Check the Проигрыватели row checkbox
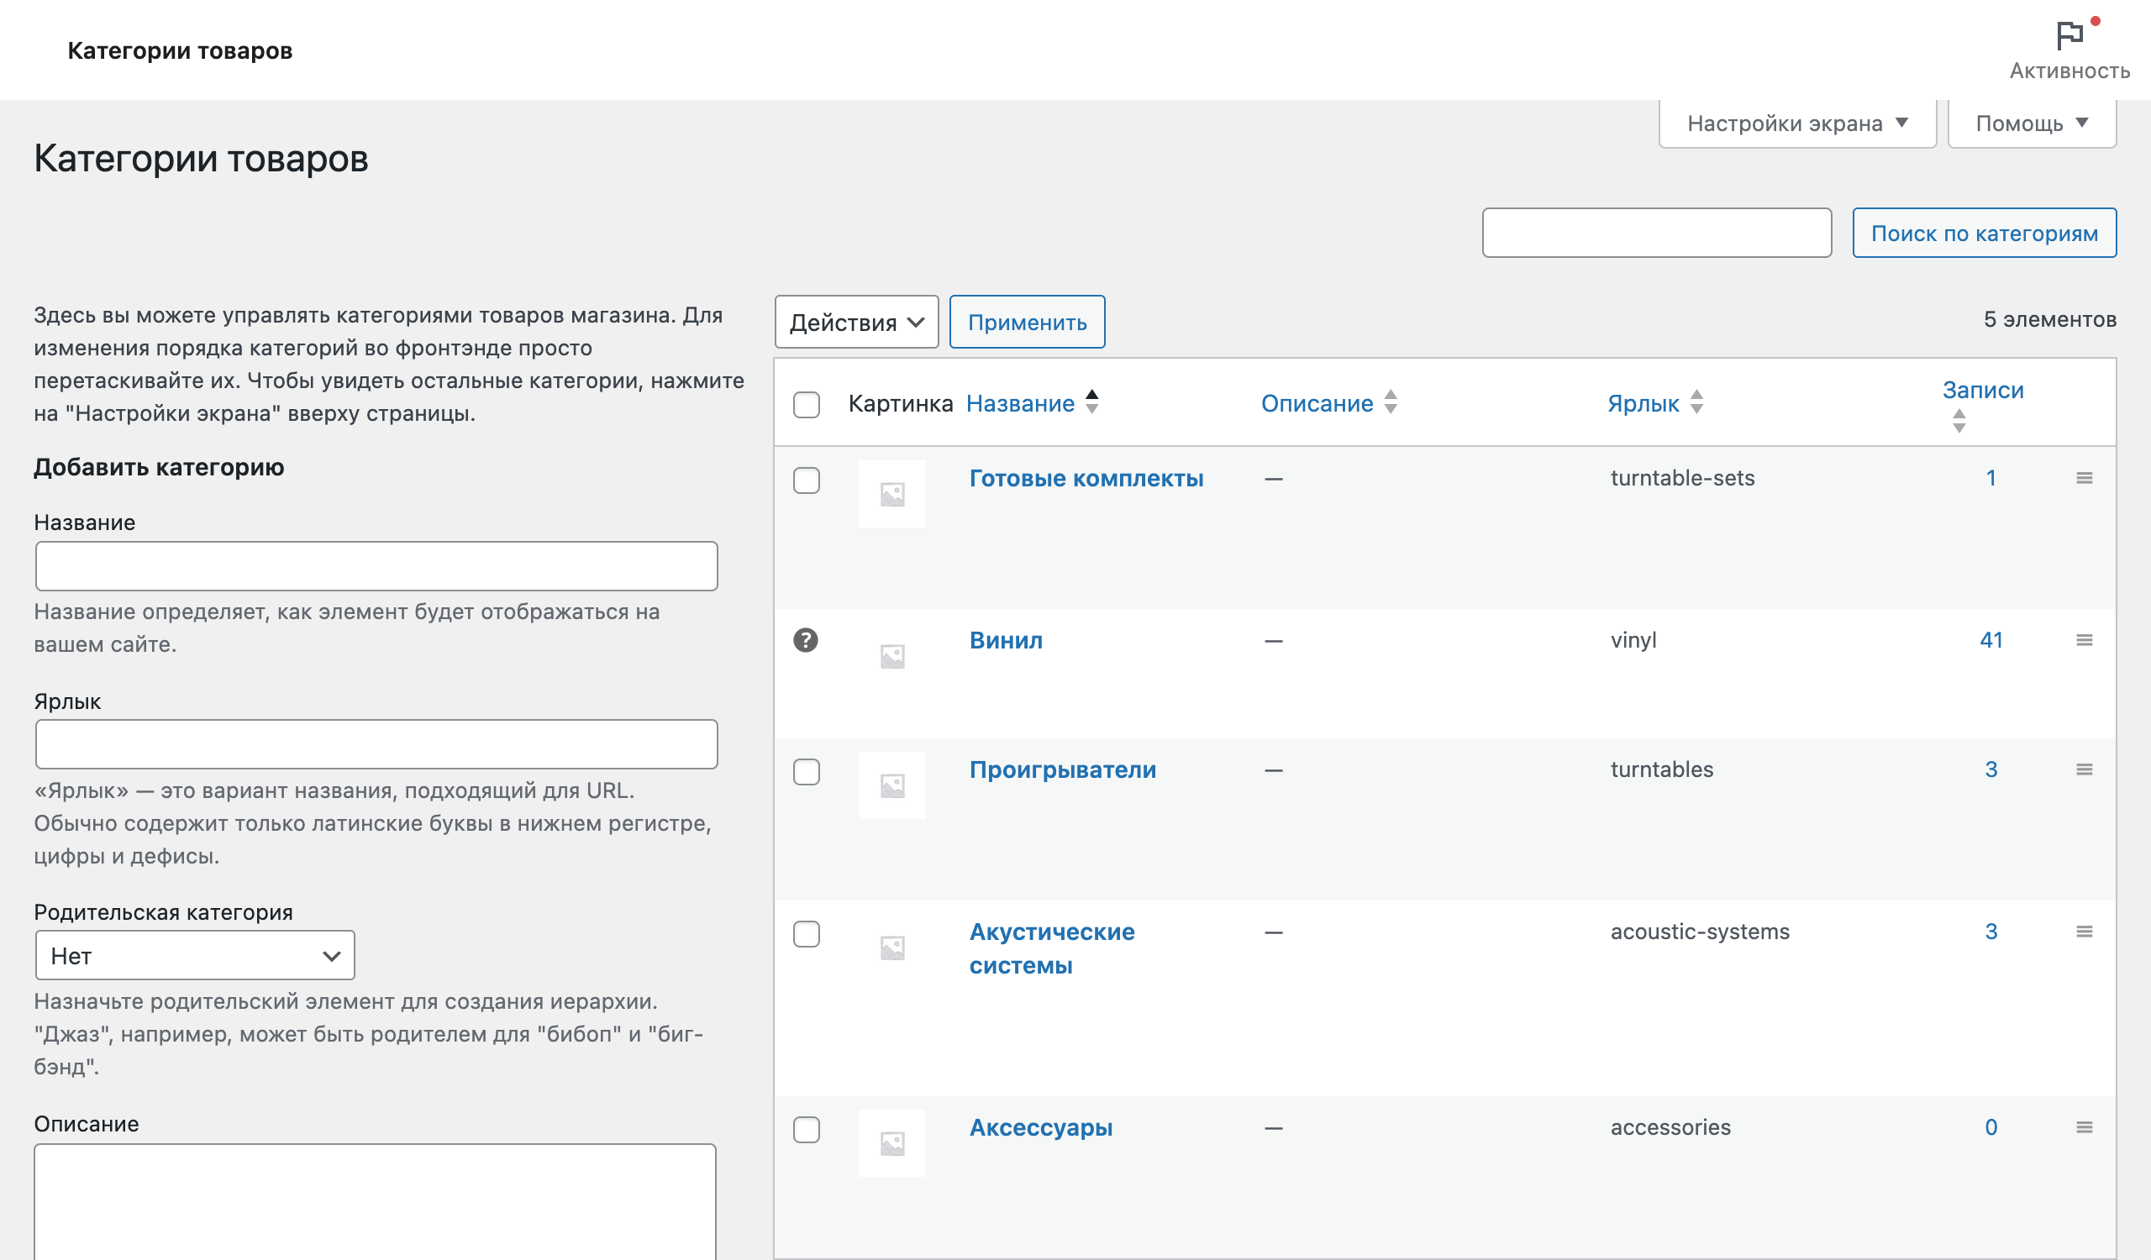Screen dimensions: 2151x1260 [806, 771]
